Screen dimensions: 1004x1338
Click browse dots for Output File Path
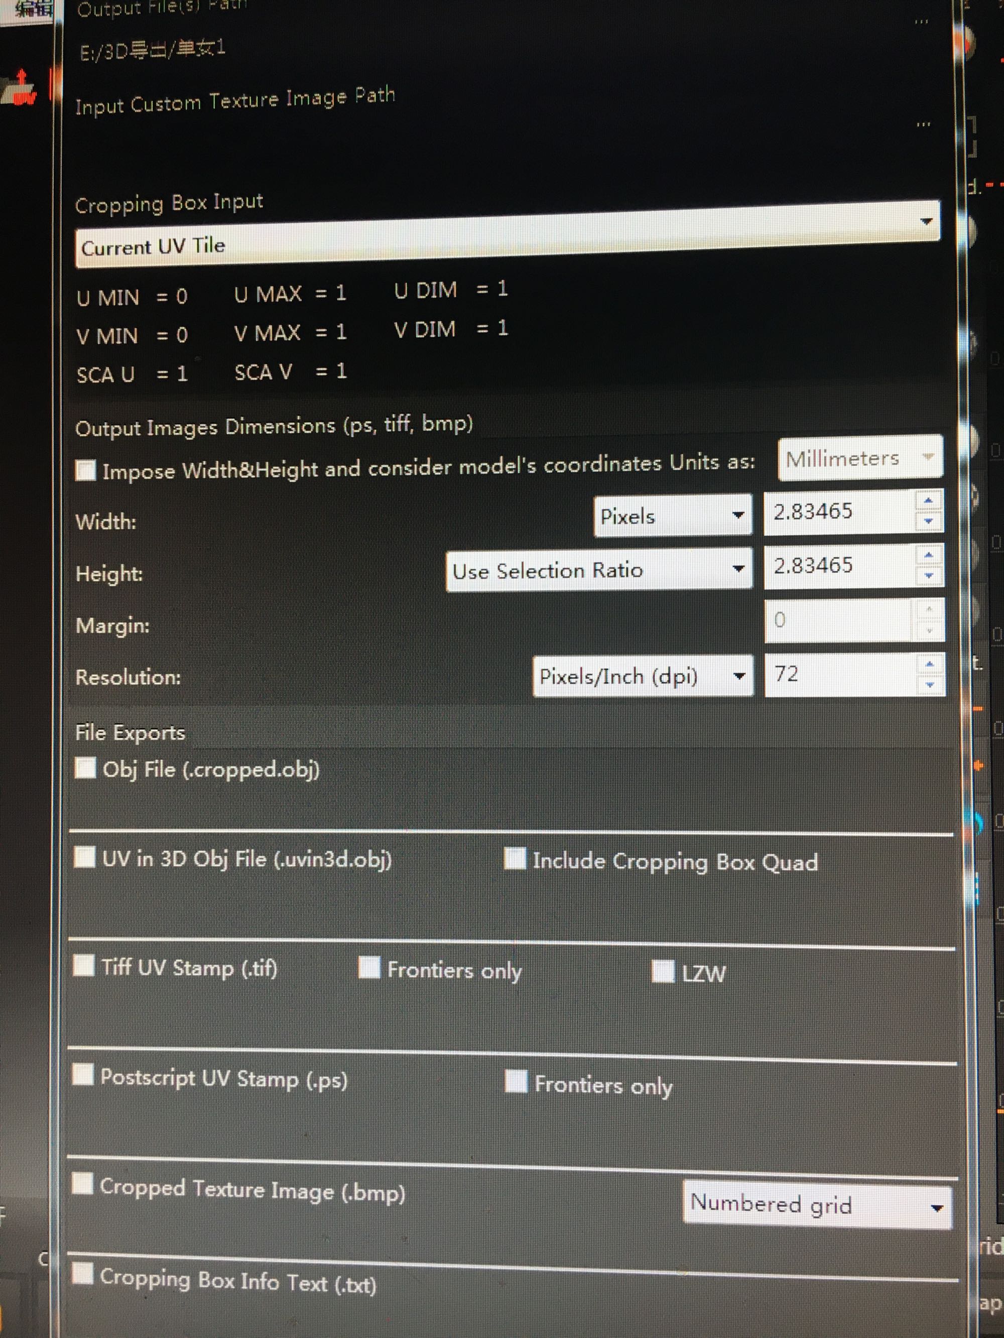(x=921, y=23)
